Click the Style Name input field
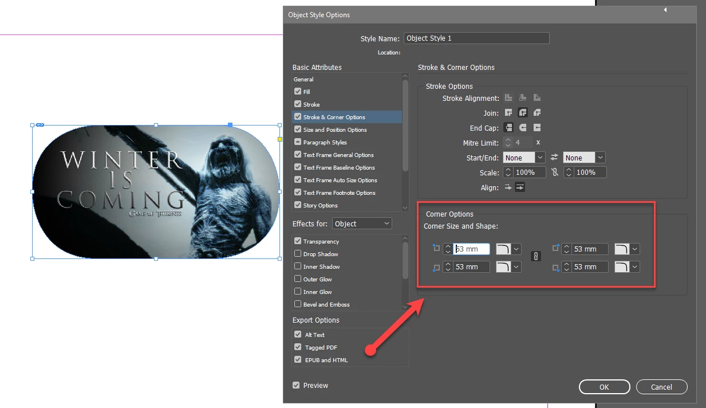Viewport: 706px width, 408px height. point(476,38)
